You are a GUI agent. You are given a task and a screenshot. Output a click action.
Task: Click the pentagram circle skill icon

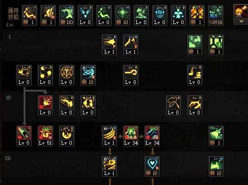(x=67, y=75)
